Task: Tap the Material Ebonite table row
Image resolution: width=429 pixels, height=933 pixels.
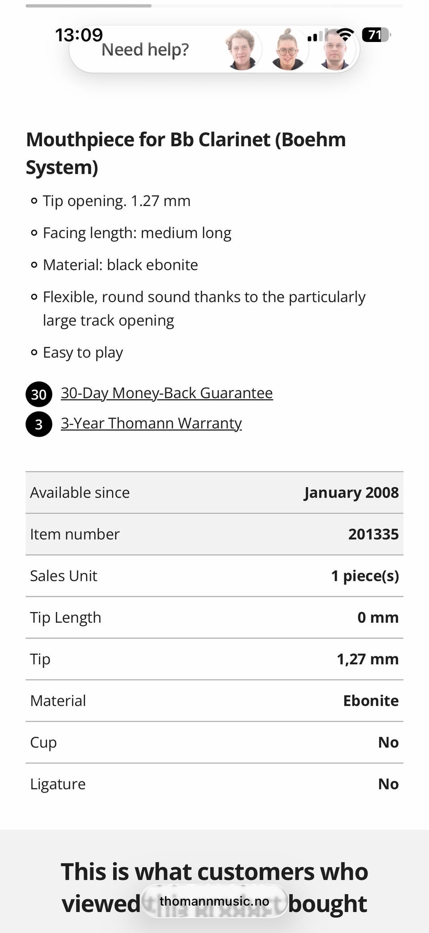Action: click(x=214, y=701)
